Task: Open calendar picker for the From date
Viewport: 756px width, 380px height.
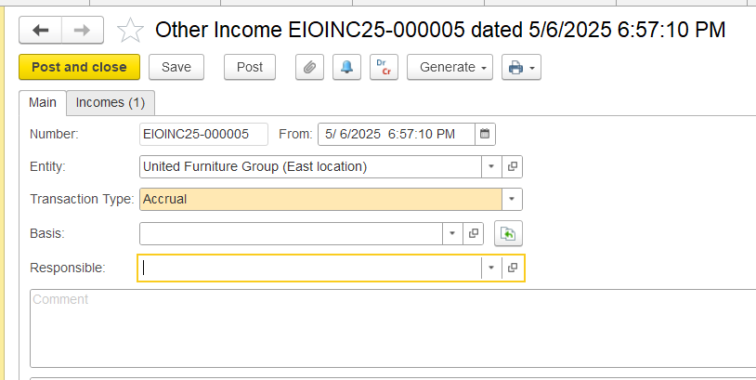Action: (485, 134)
